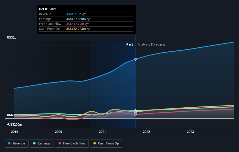
Task: Click the 2019 x-axis label
Action: tap(15, 131)
